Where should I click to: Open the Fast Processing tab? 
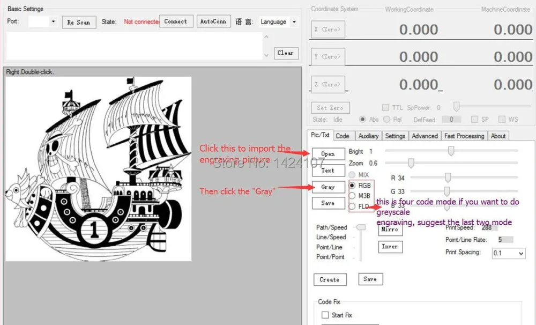(x=464, y=136)
